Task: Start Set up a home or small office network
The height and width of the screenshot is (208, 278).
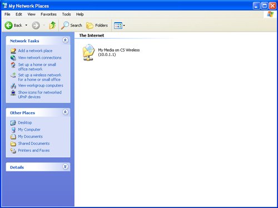Action: (37, 67)
